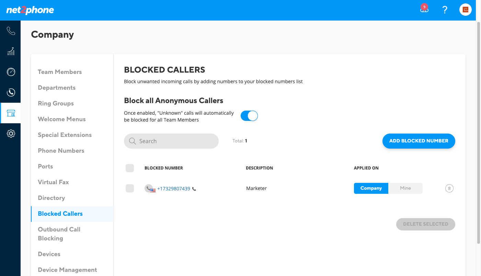
Task: Open Ports section
Action: pos(45,166)
